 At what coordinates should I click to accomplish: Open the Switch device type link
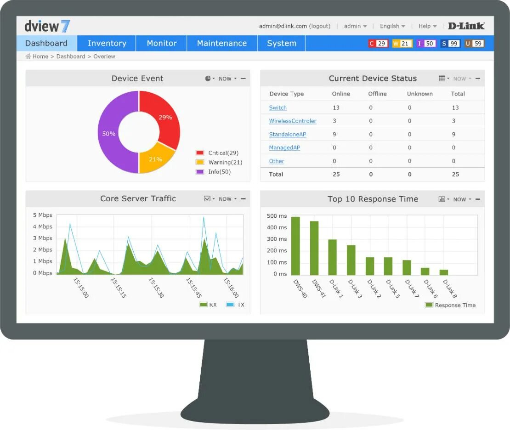pos(278,107)
